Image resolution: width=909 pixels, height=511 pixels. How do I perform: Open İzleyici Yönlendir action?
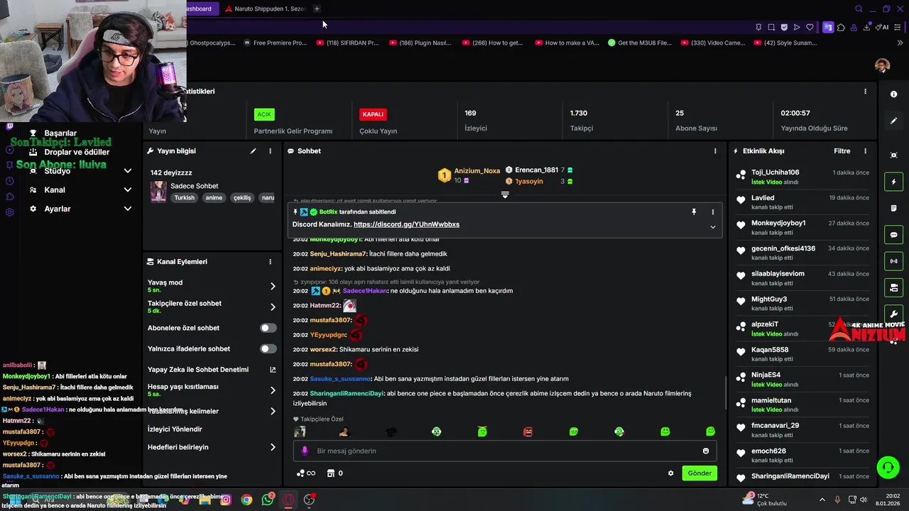[175, 429]
